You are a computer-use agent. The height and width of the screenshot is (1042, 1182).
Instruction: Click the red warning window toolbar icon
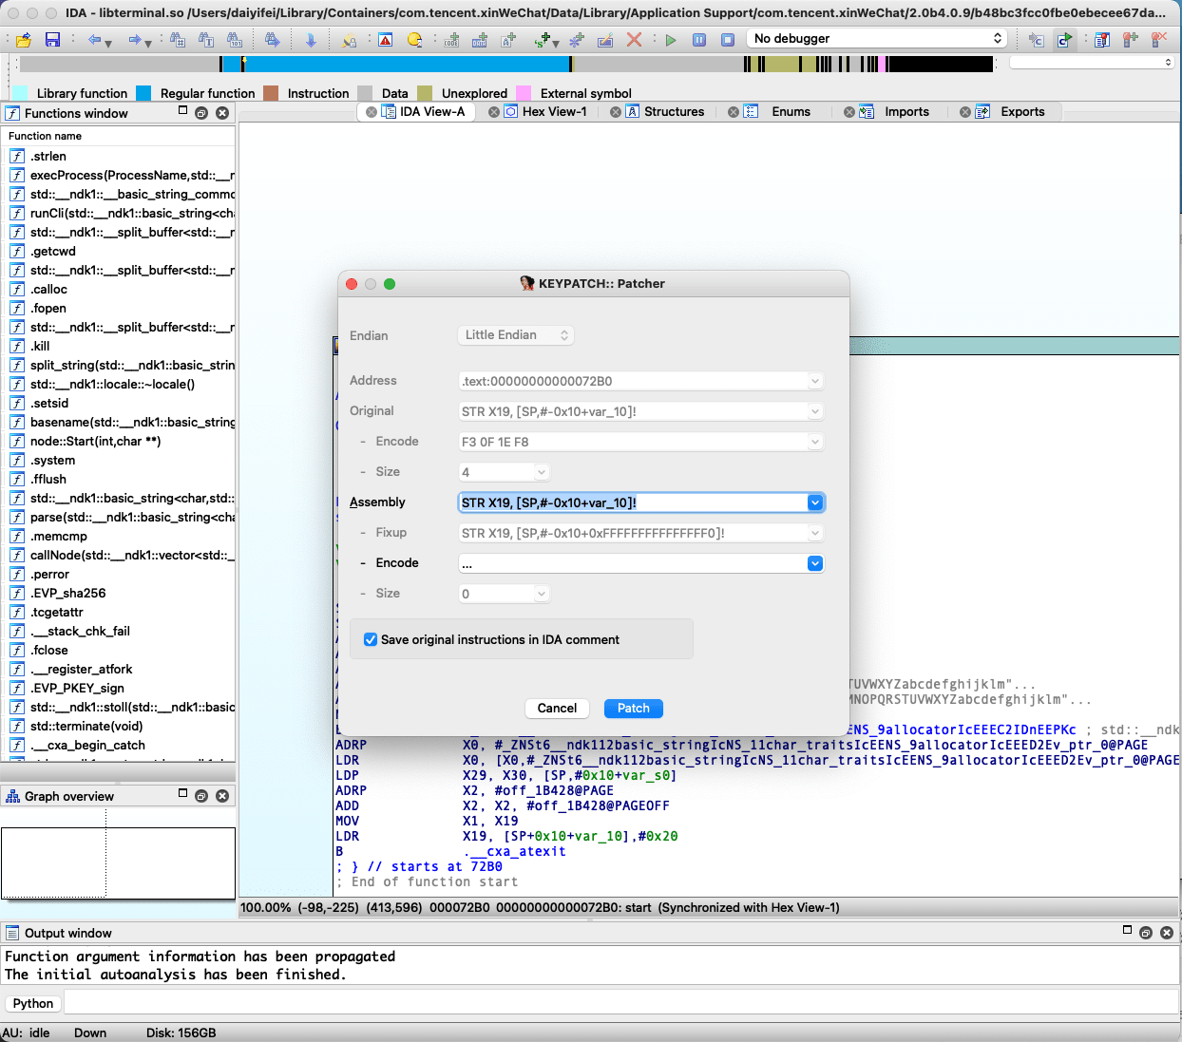click(385, 40)
